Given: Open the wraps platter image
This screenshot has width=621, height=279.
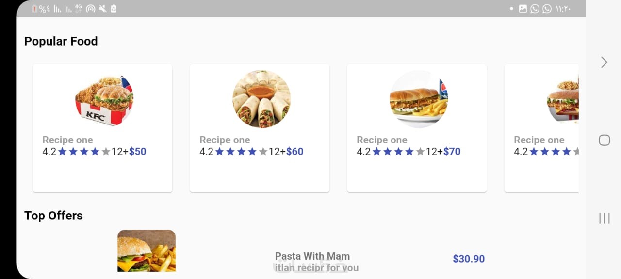Looking at the screenshot, I should pos(261,99).
